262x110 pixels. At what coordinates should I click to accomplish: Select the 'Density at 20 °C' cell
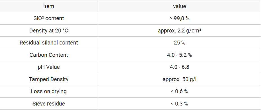(49, 31)
